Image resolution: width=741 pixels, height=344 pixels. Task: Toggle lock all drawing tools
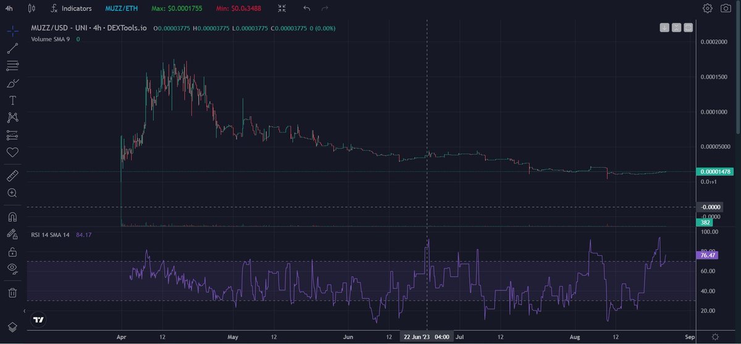[12, 252]
